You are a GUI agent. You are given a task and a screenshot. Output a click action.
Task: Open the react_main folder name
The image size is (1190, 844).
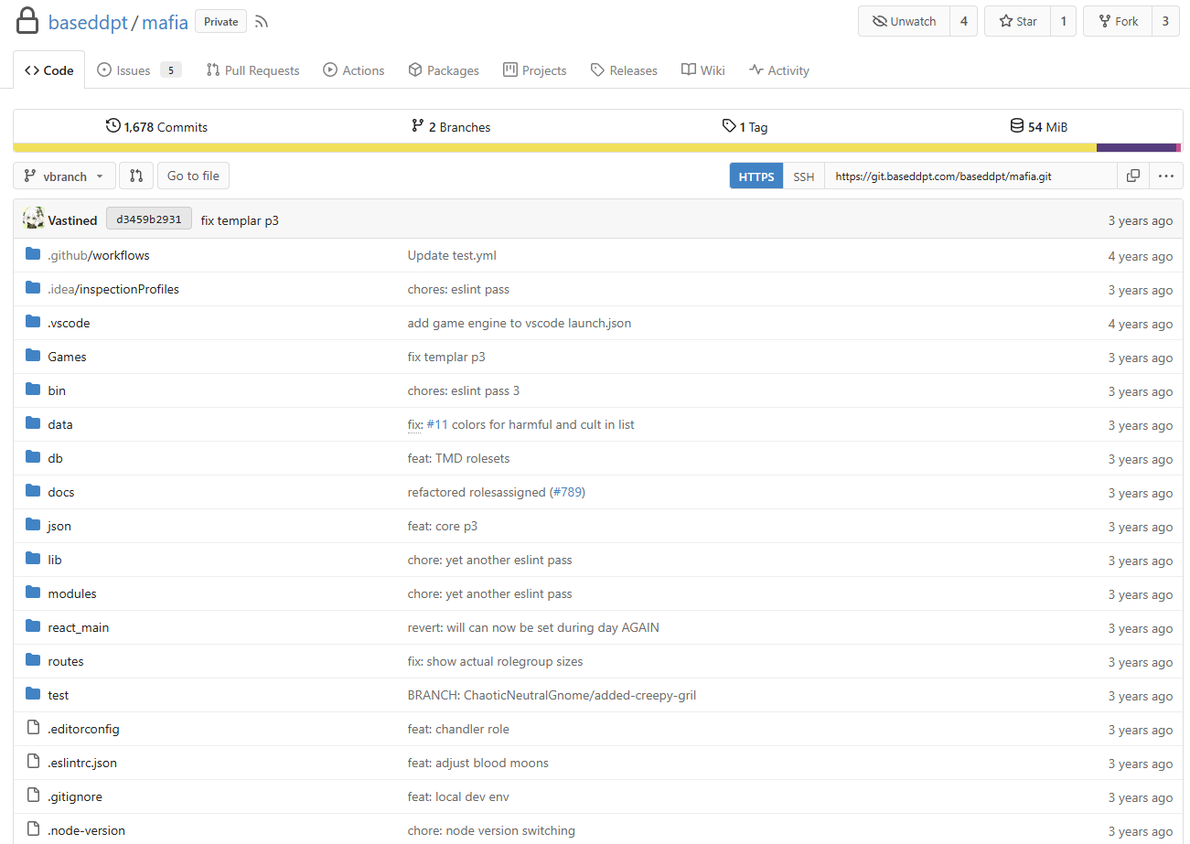click(x=79, y=627)
